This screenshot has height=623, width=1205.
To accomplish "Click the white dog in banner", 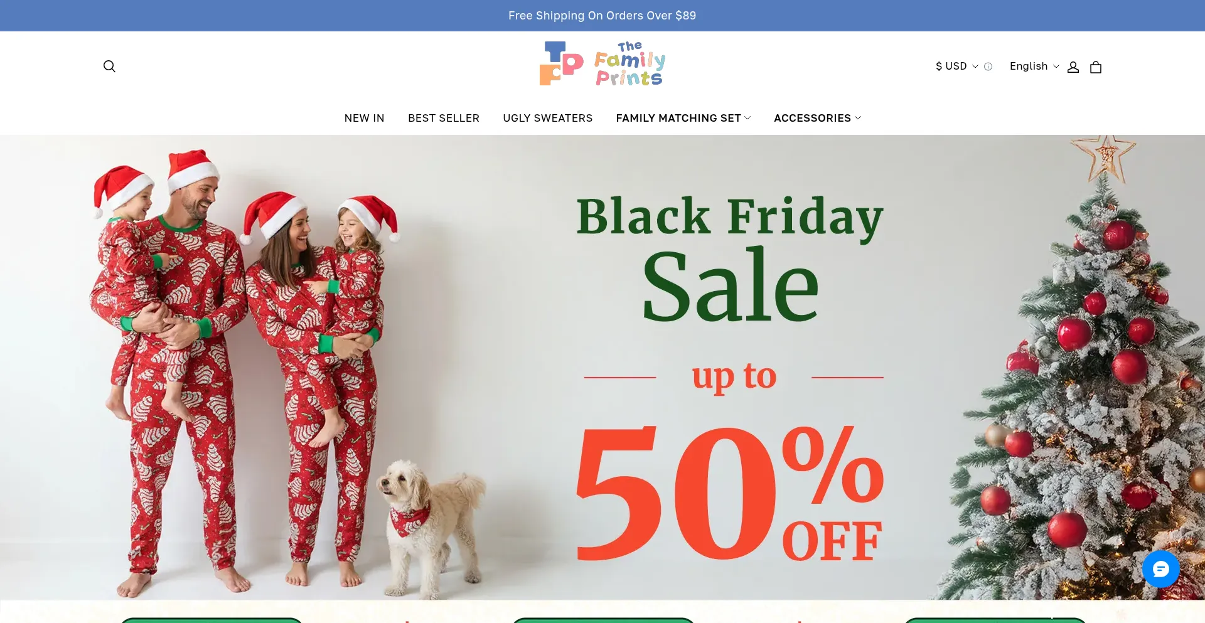I will pyautogui.click(x=430, y=527).
